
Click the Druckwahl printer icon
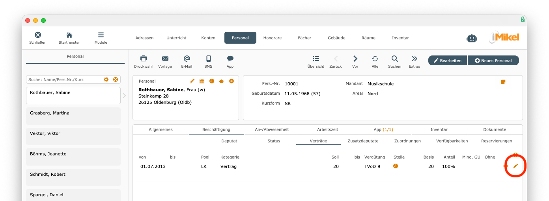click(143, 59)
